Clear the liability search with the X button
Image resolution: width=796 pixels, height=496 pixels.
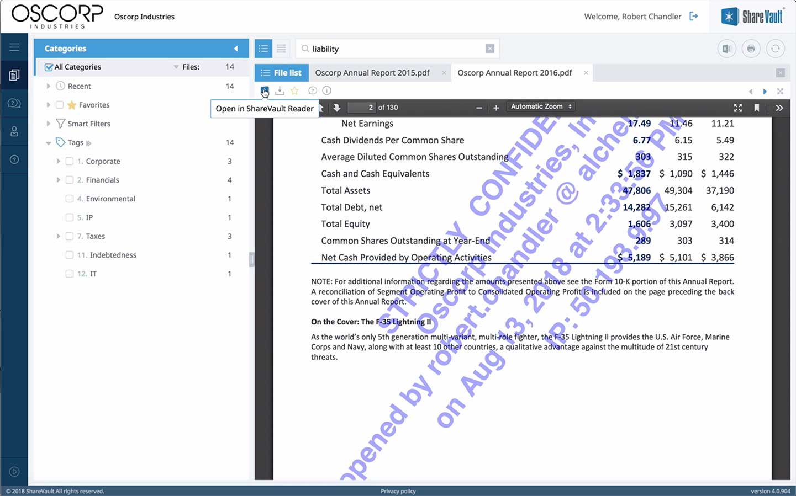[489, 49]
